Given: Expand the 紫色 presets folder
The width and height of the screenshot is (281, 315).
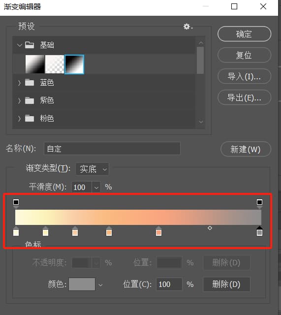Looking at the screenshot, I should tap(20, 100).
